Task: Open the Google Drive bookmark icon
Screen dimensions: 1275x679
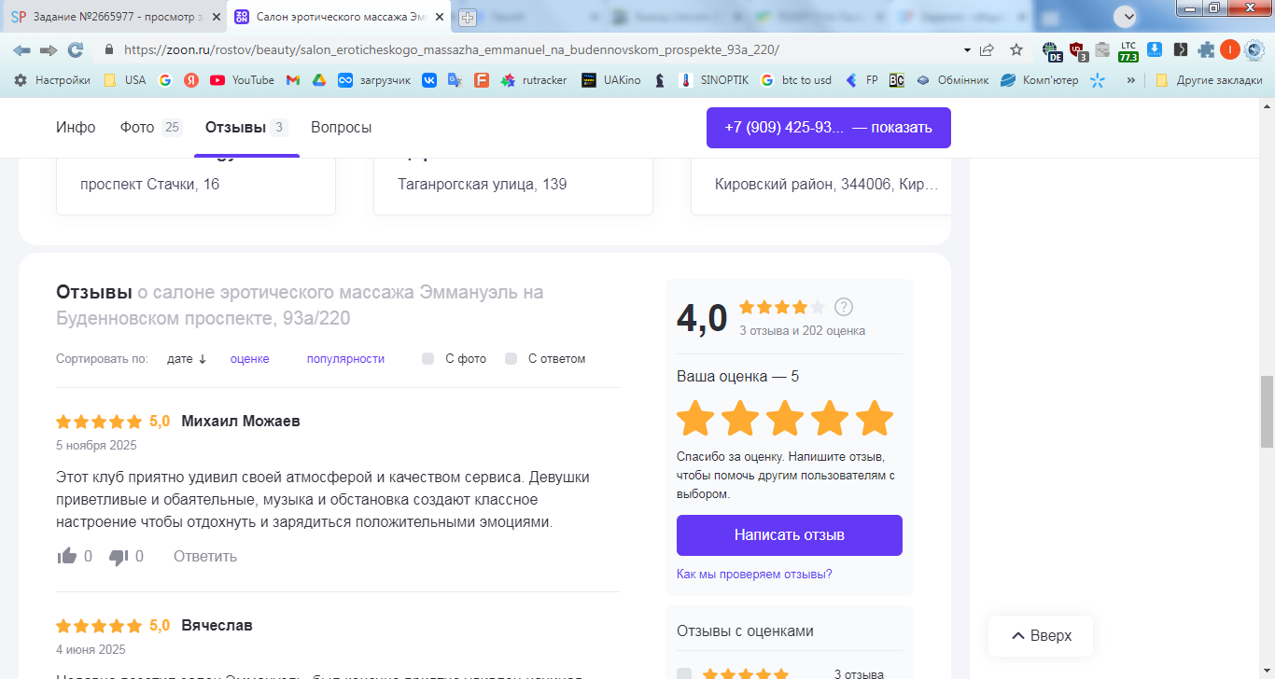Action: [318, 80]
